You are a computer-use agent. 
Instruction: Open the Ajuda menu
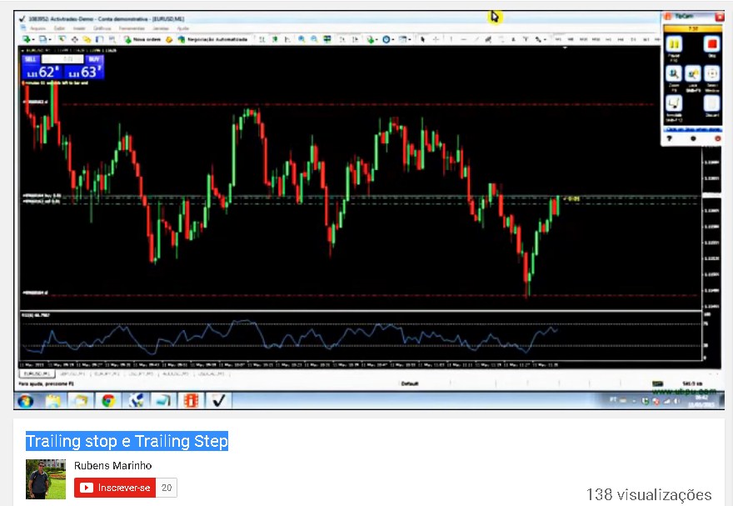point(183,28)
